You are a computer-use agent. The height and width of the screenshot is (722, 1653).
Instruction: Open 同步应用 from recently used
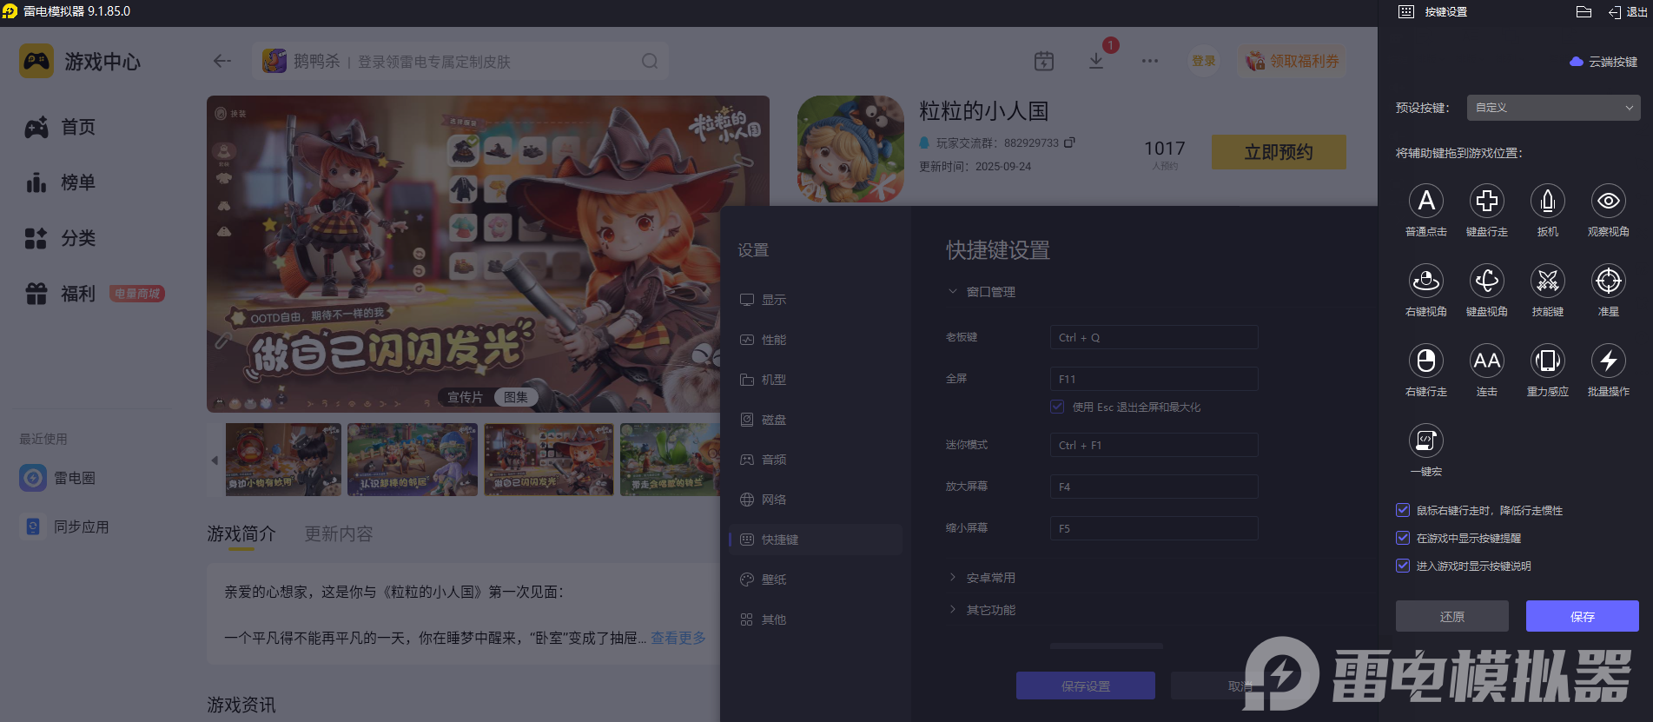coord(65,527)
